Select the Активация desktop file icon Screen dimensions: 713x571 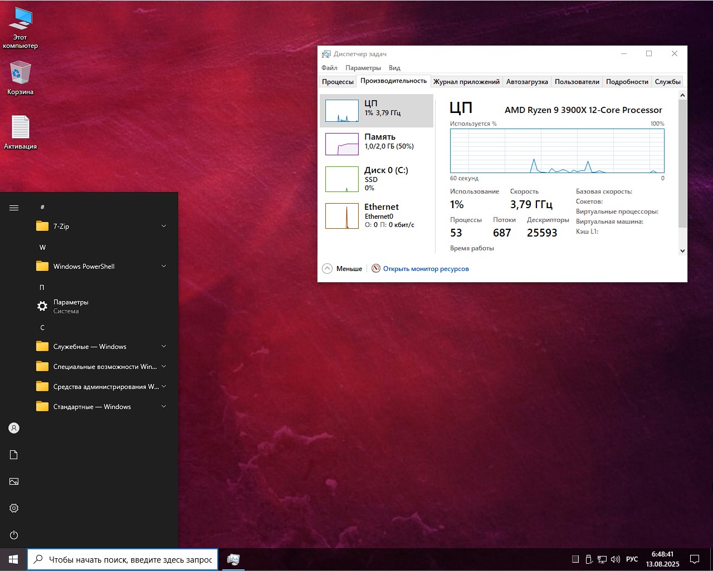(x=21, y=132)
